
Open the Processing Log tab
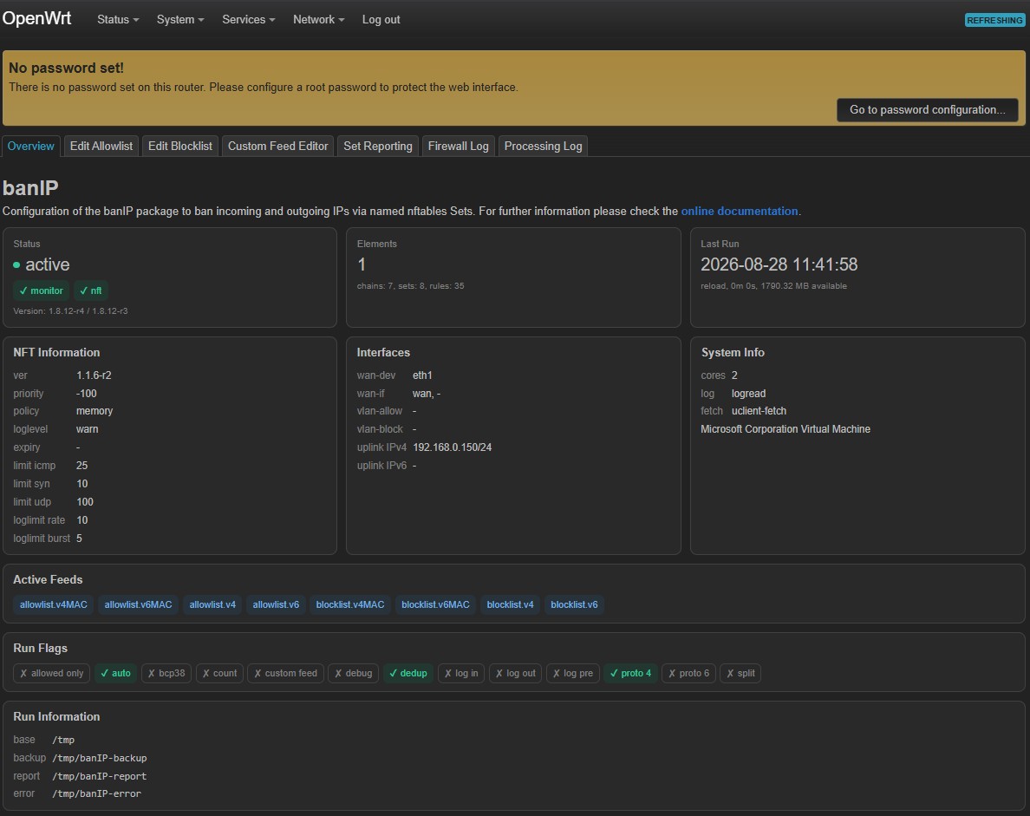[x=544, y=146]
